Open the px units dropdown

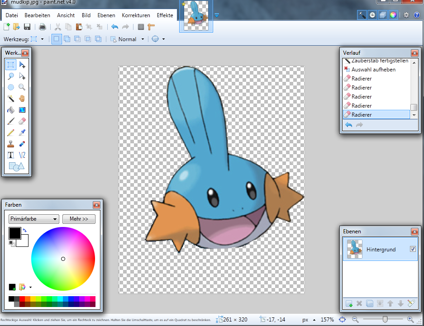click(314, 320)
